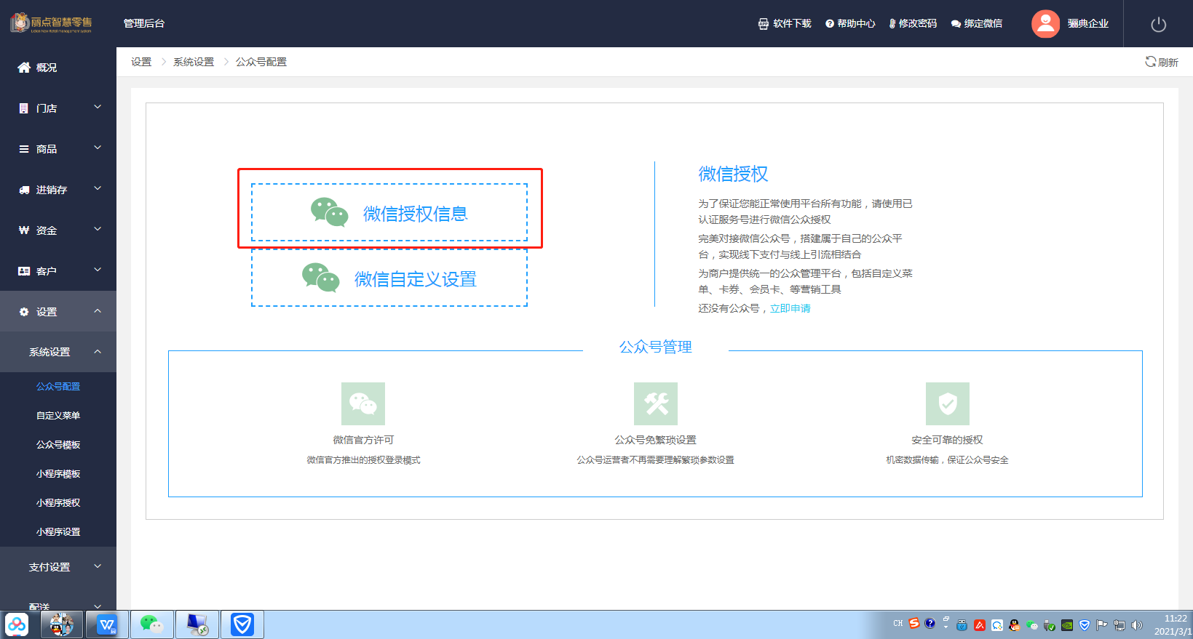The width and height of the screenshot is (1193, 639).
Task: Click the 系统设置 breadcrumb
Action: coord(194,62)
